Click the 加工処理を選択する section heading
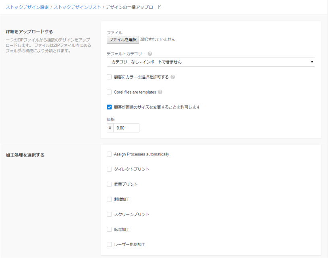 pos(25,155)
